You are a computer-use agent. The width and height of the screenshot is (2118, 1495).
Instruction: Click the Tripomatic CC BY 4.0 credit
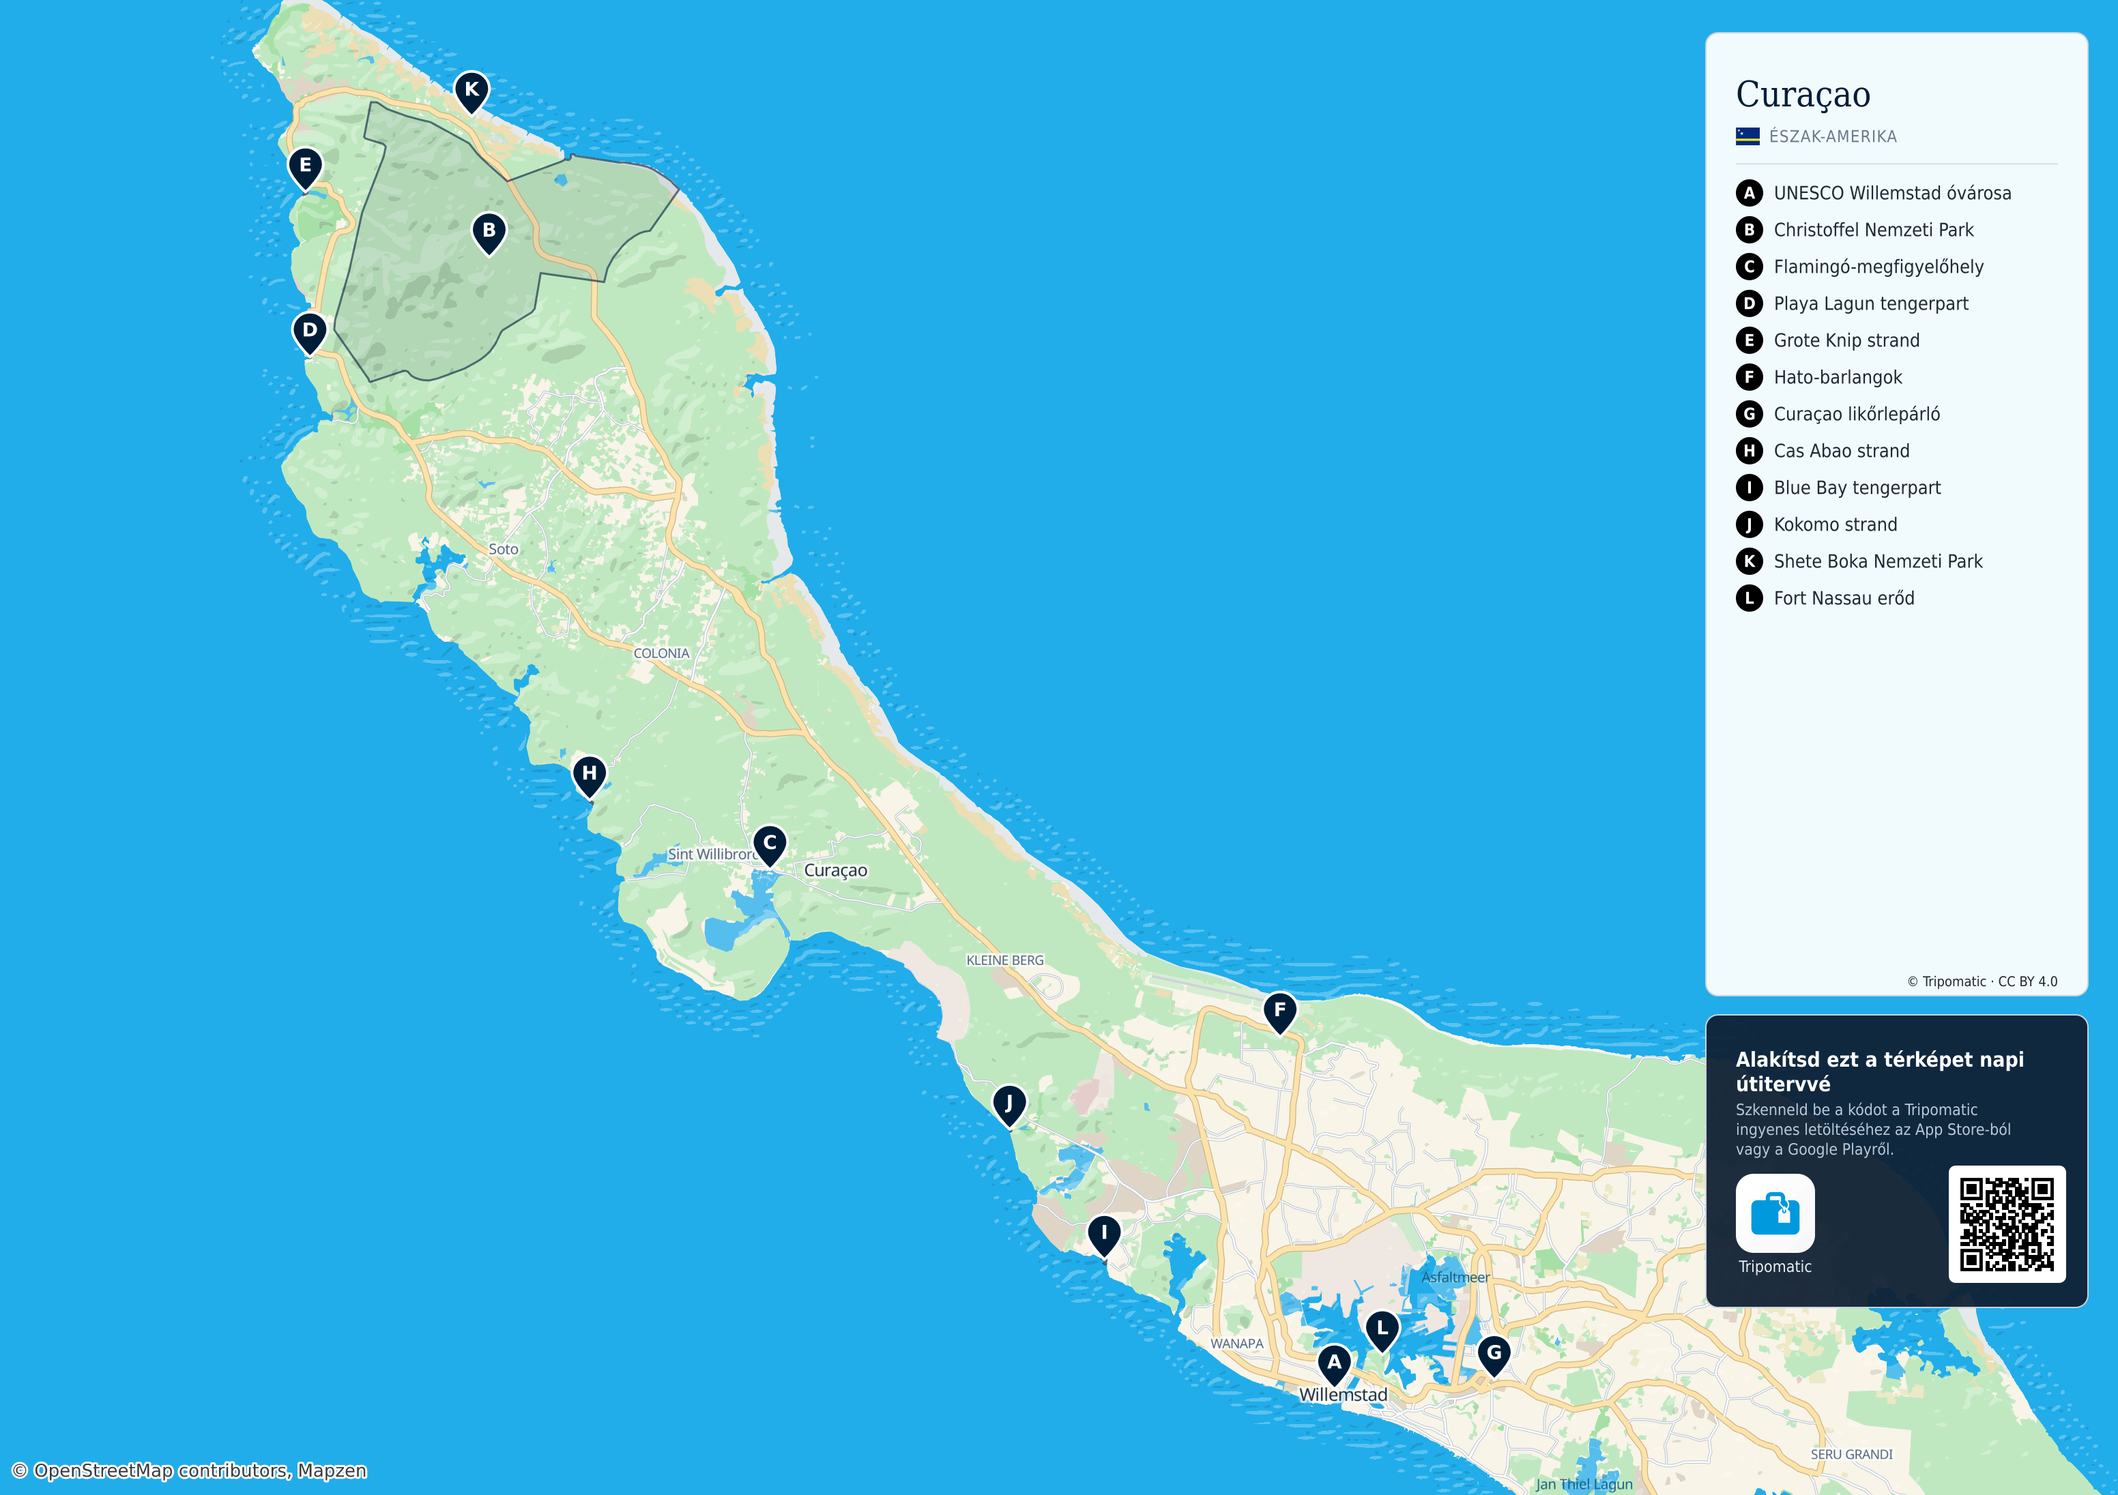pyautogui.click(x=1982, y=981)
